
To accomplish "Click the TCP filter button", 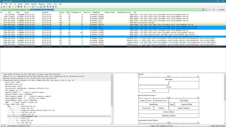I will [x=213, y=10].
